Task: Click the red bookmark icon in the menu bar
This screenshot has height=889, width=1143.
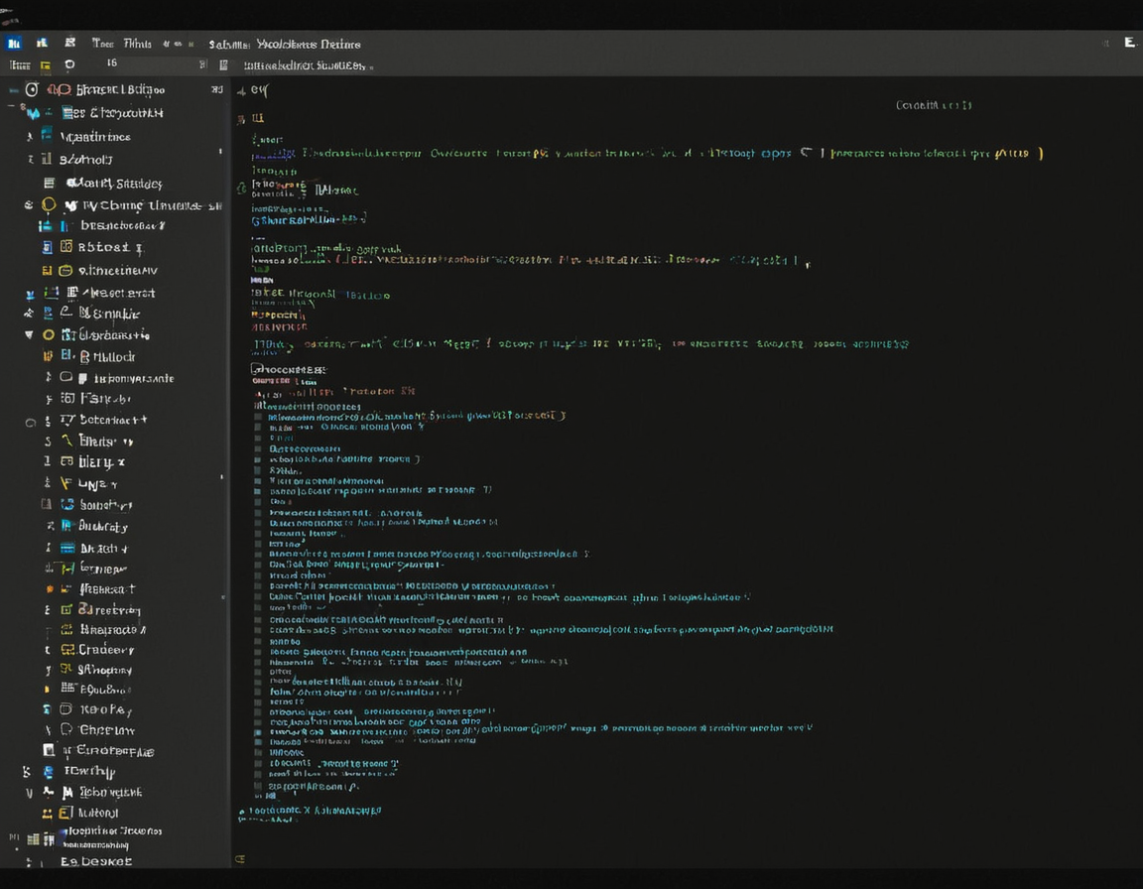Action: pos(69,44)
